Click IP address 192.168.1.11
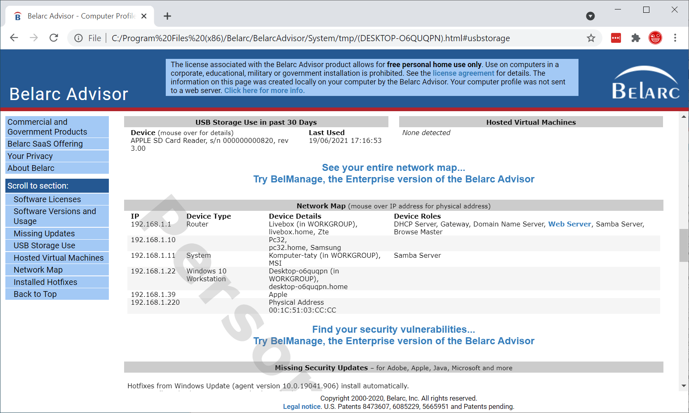The height and width of the screenshot is (413, 689). click(x=153, y=255)
